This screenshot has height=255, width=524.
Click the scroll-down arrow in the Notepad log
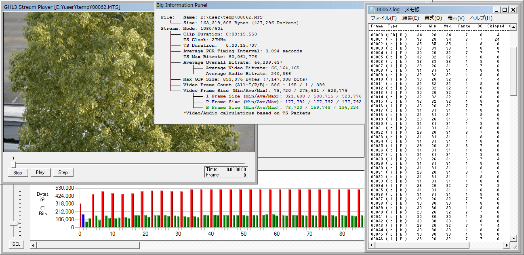[x=513, y=238]
